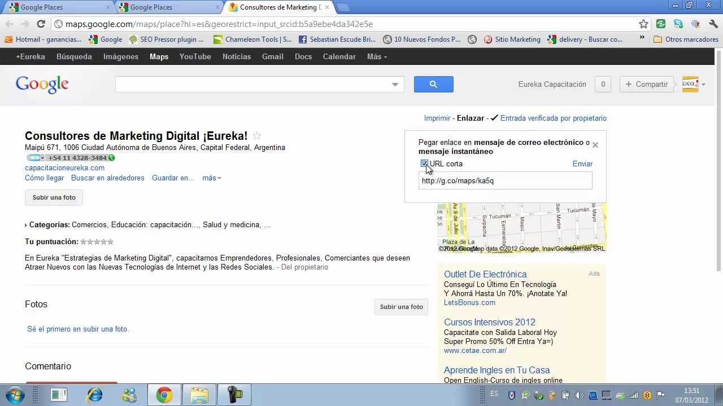Close the link sharing popup
723x406 pixels.
pyautogui.click(x=595, y=145)
